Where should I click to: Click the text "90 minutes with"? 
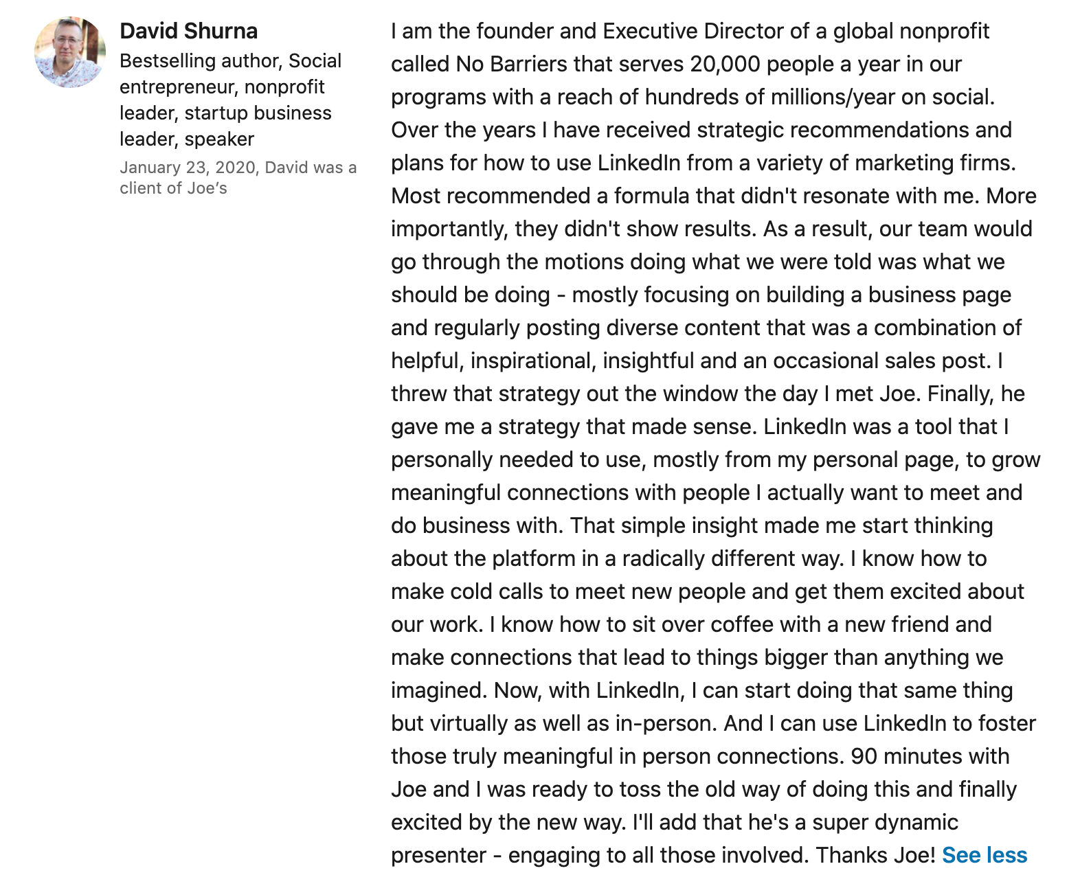[x=930, y=756]
